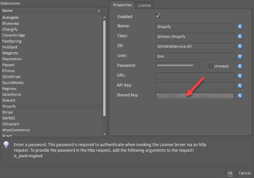Select Regnow in the extensions list
This screenshot has height=178, width=254.
pyautogui.click(x=51, y=89)
